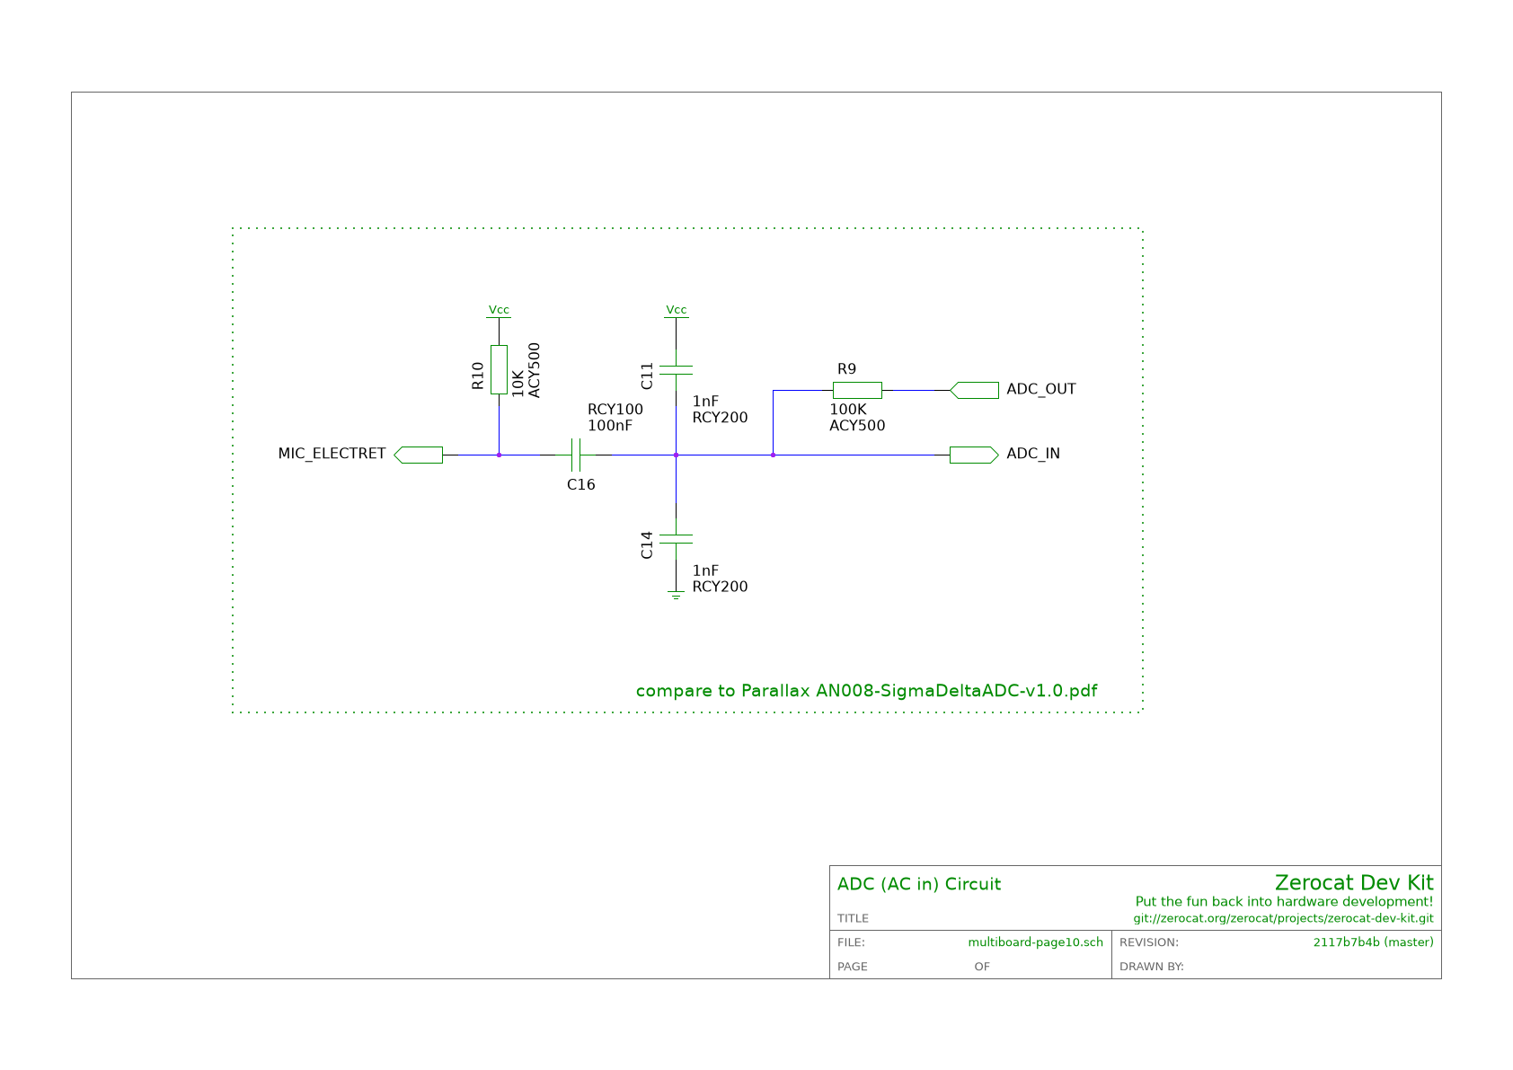1513x1070 pixels.
Task: Click the C11 capacitor symbol
Action: [x=676, y=370]
